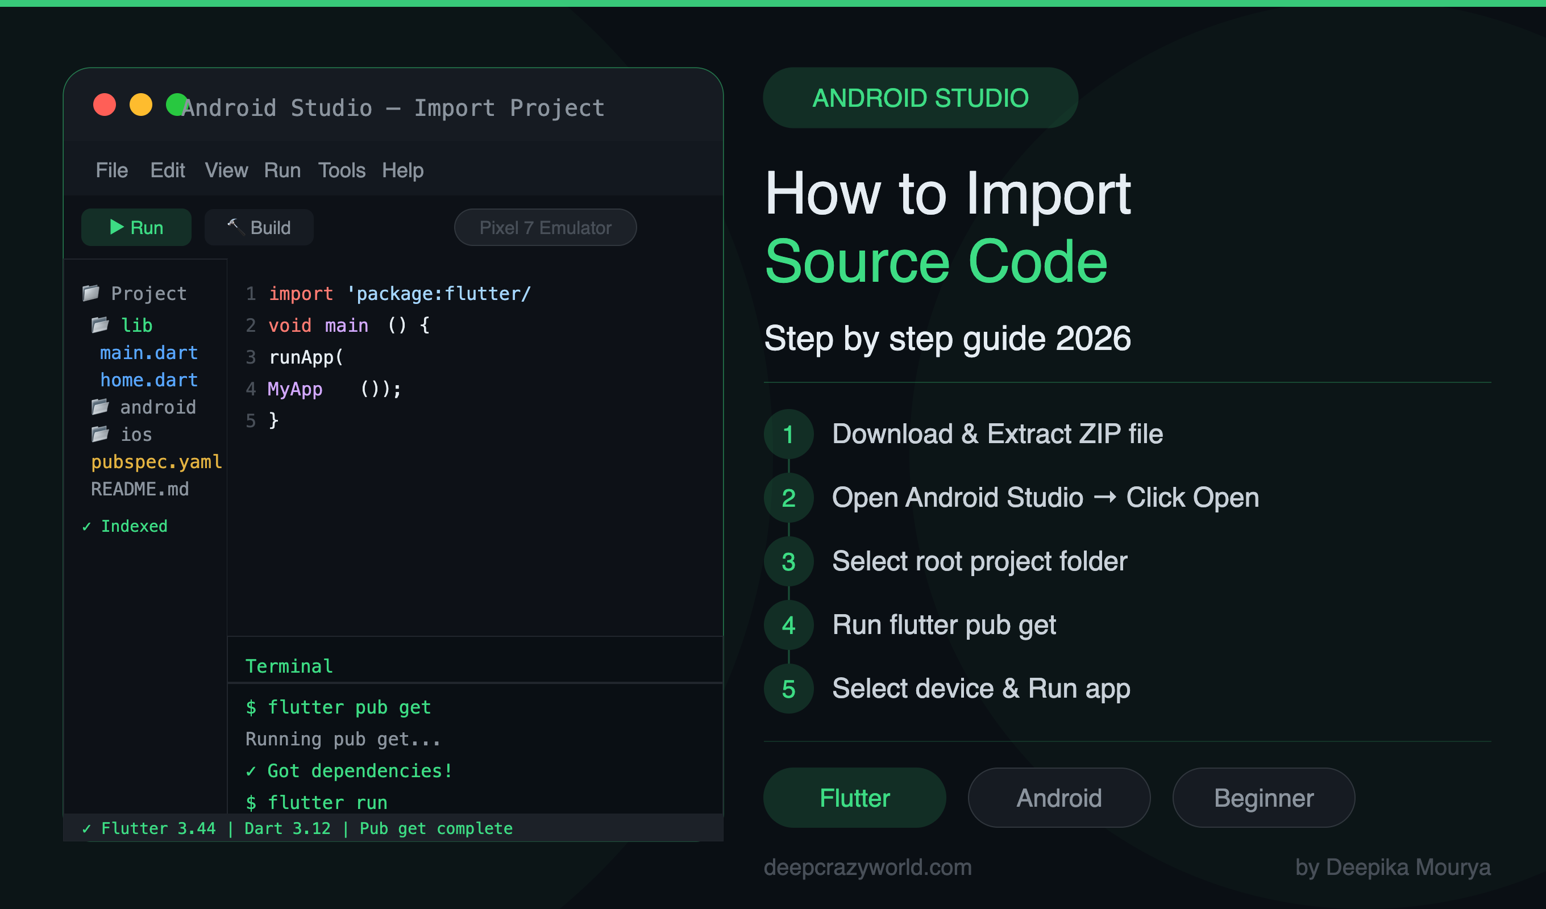Click the 'Source Code' green heading
This screenshot has width=1546, height=909.
point(936,261)
